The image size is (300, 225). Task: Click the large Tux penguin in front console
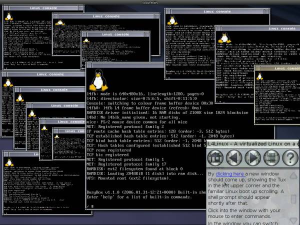[x=98, y=80]
